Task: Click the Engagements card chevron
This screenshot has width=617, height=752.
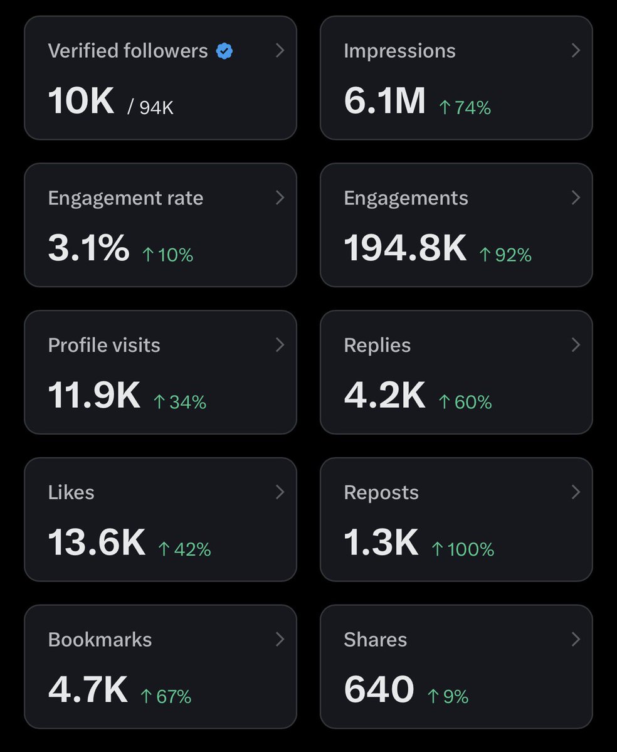Action: pos(576,198)
